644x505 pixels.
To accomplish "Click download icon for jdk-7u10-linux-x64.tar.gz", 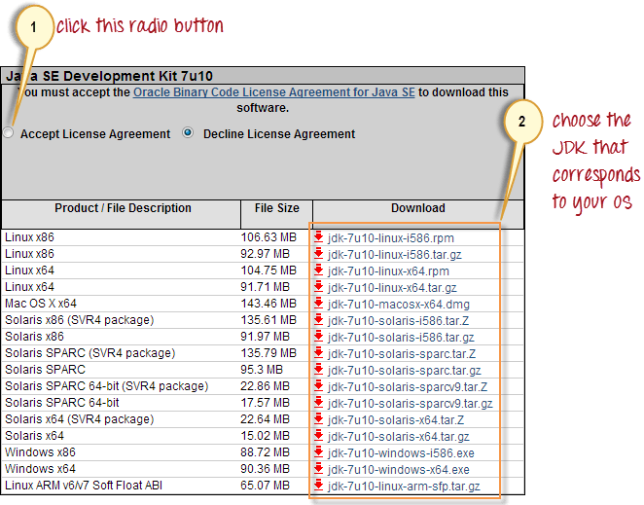I will (318, 287).
